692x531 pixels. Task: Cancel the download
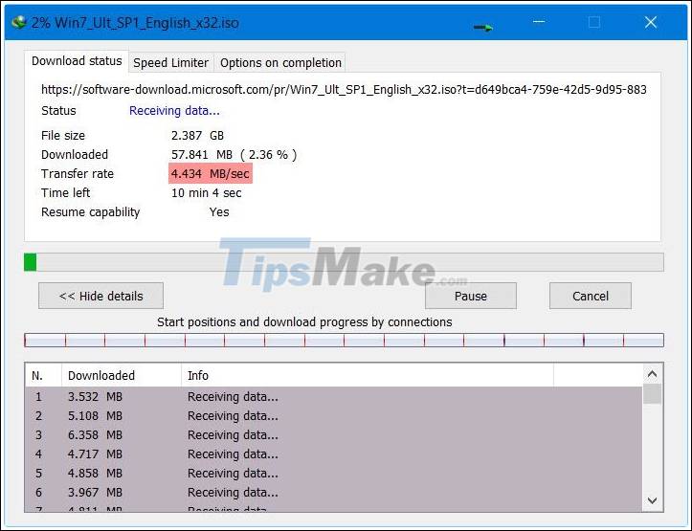point(590,296)
